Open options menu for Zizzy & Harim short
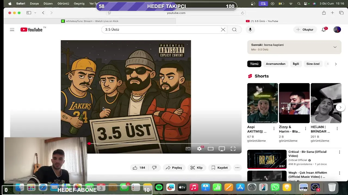 click(x=306, y=129)
